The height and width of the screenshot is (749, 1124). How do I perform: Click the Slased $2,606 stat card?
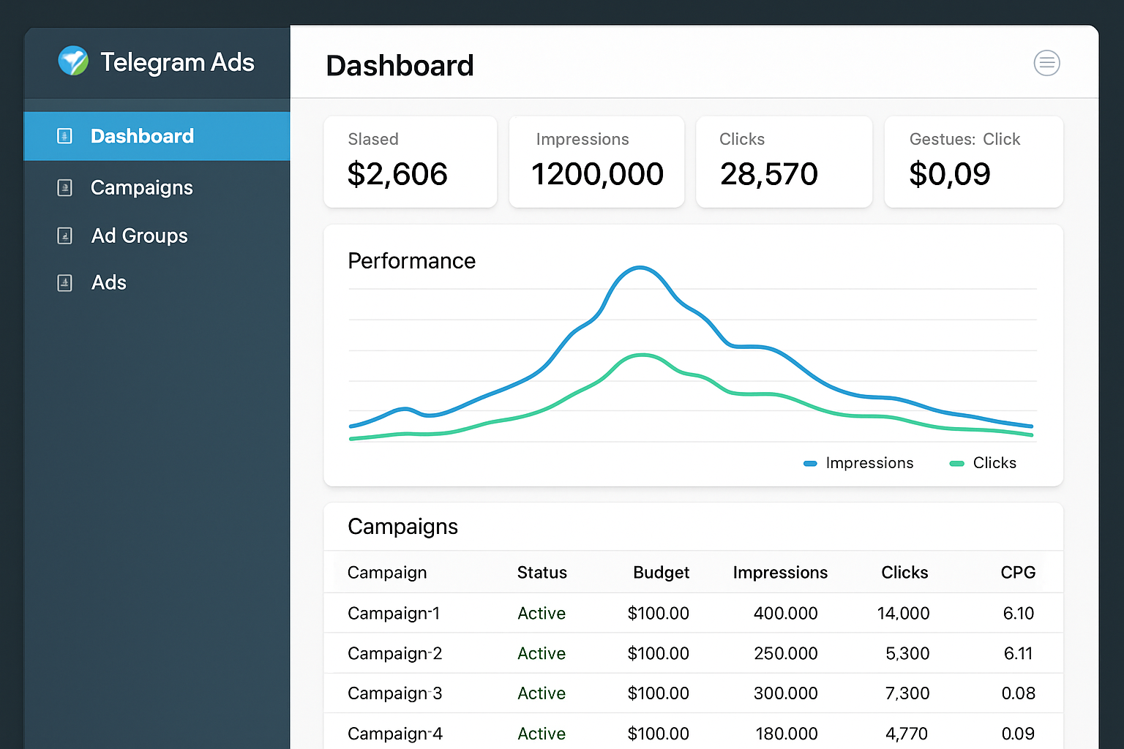[x=410, y=162]
